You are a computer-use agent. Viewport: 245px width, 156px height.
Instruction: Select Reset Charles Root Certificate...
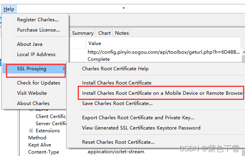click(x=118, y=142)
